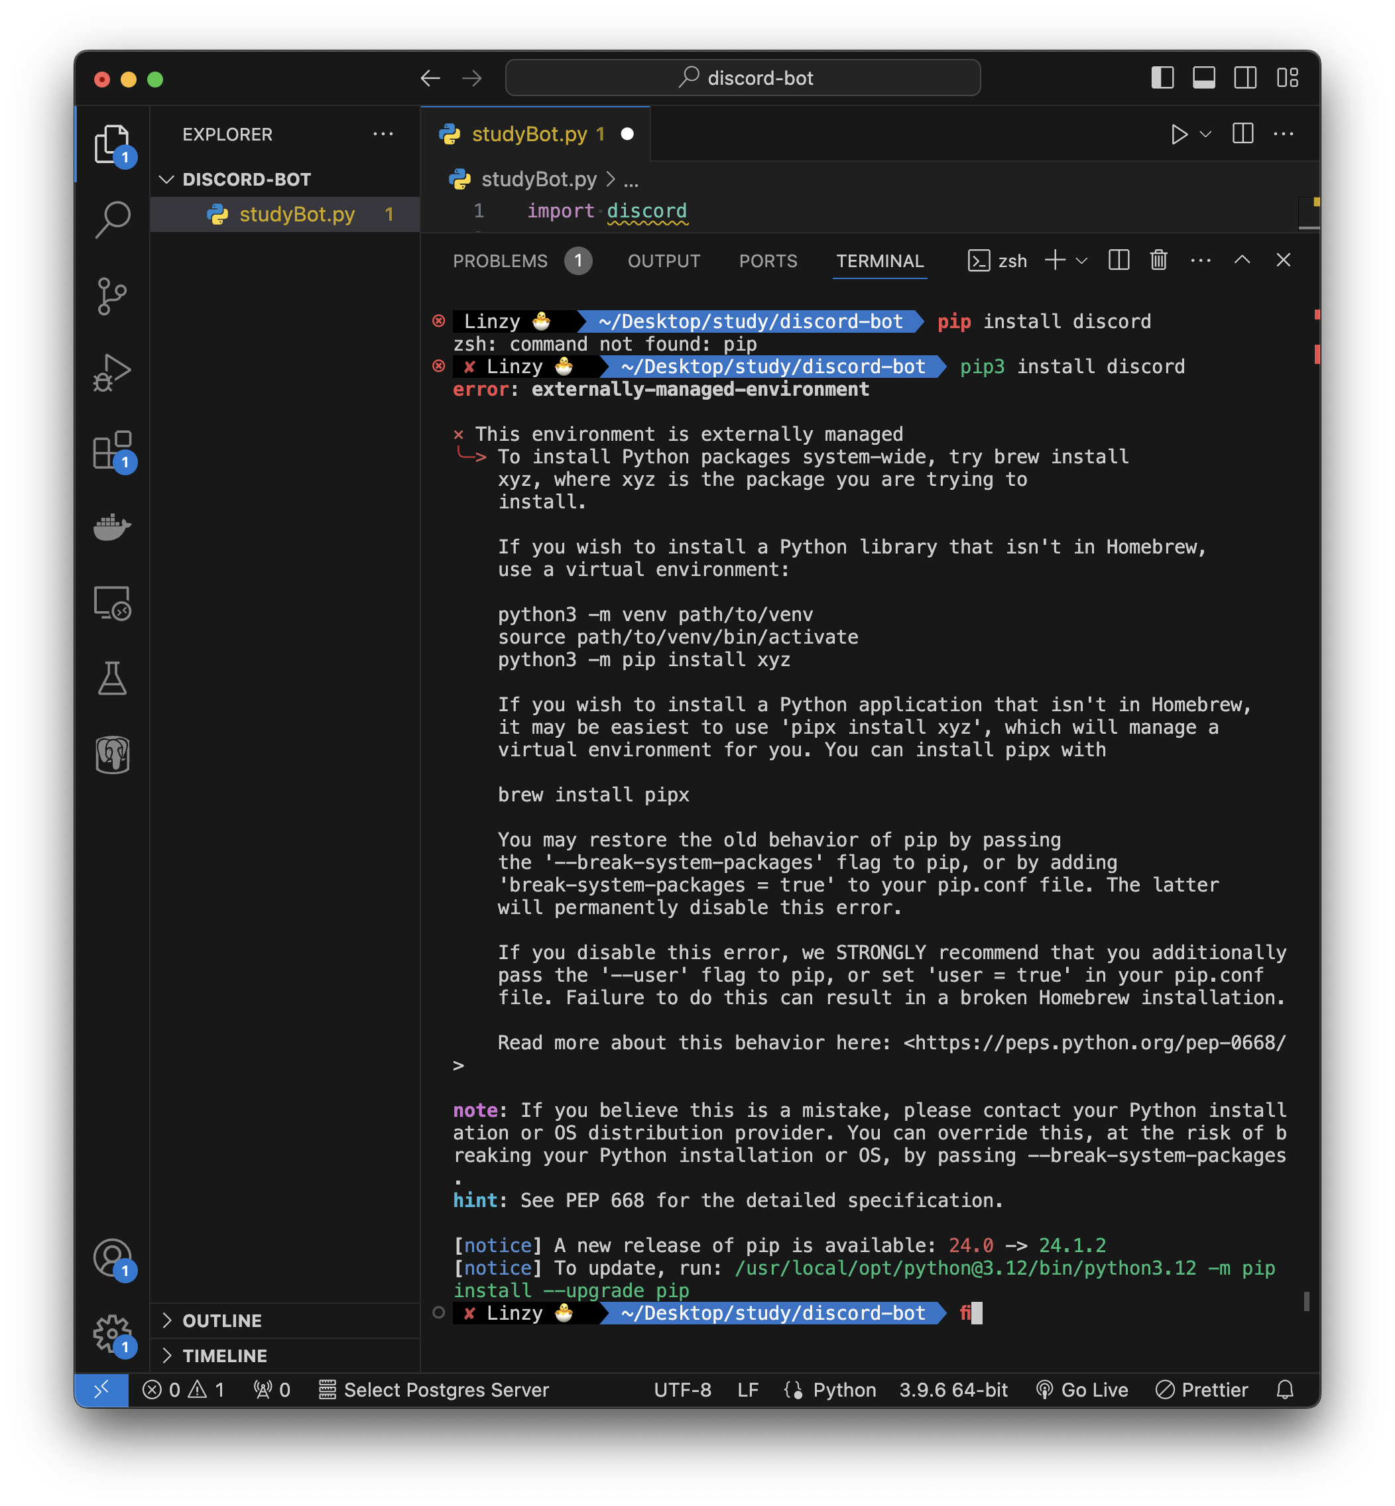This screenshot has width=1395, height=1506.
Task: Toggle the primary side bar layout icon
Action: pos(1162,78)
